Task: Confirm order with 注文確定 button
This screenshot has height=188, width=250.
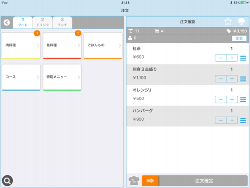Action: (195, 181)
